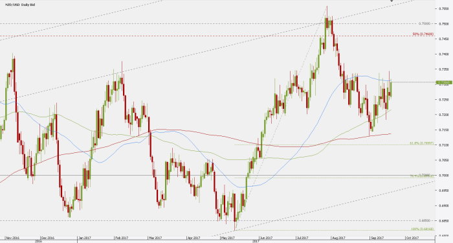Select the Oct 2017 date axis label

[412, 238]
